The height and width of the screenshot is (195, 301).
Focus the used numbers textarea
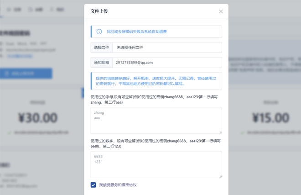(x=156, y=164)
